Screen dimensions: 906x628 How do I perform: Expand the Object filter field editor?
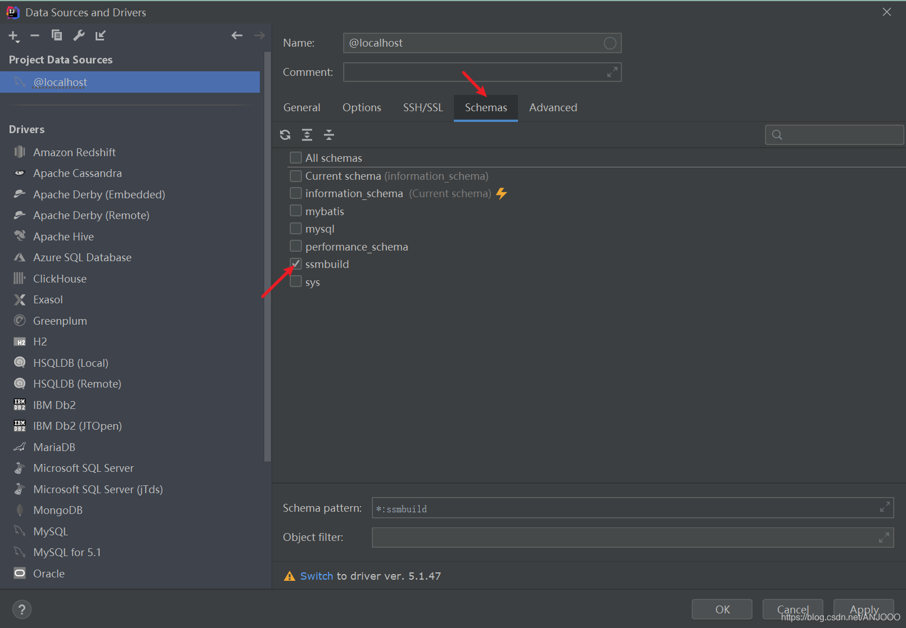[884, 538]
